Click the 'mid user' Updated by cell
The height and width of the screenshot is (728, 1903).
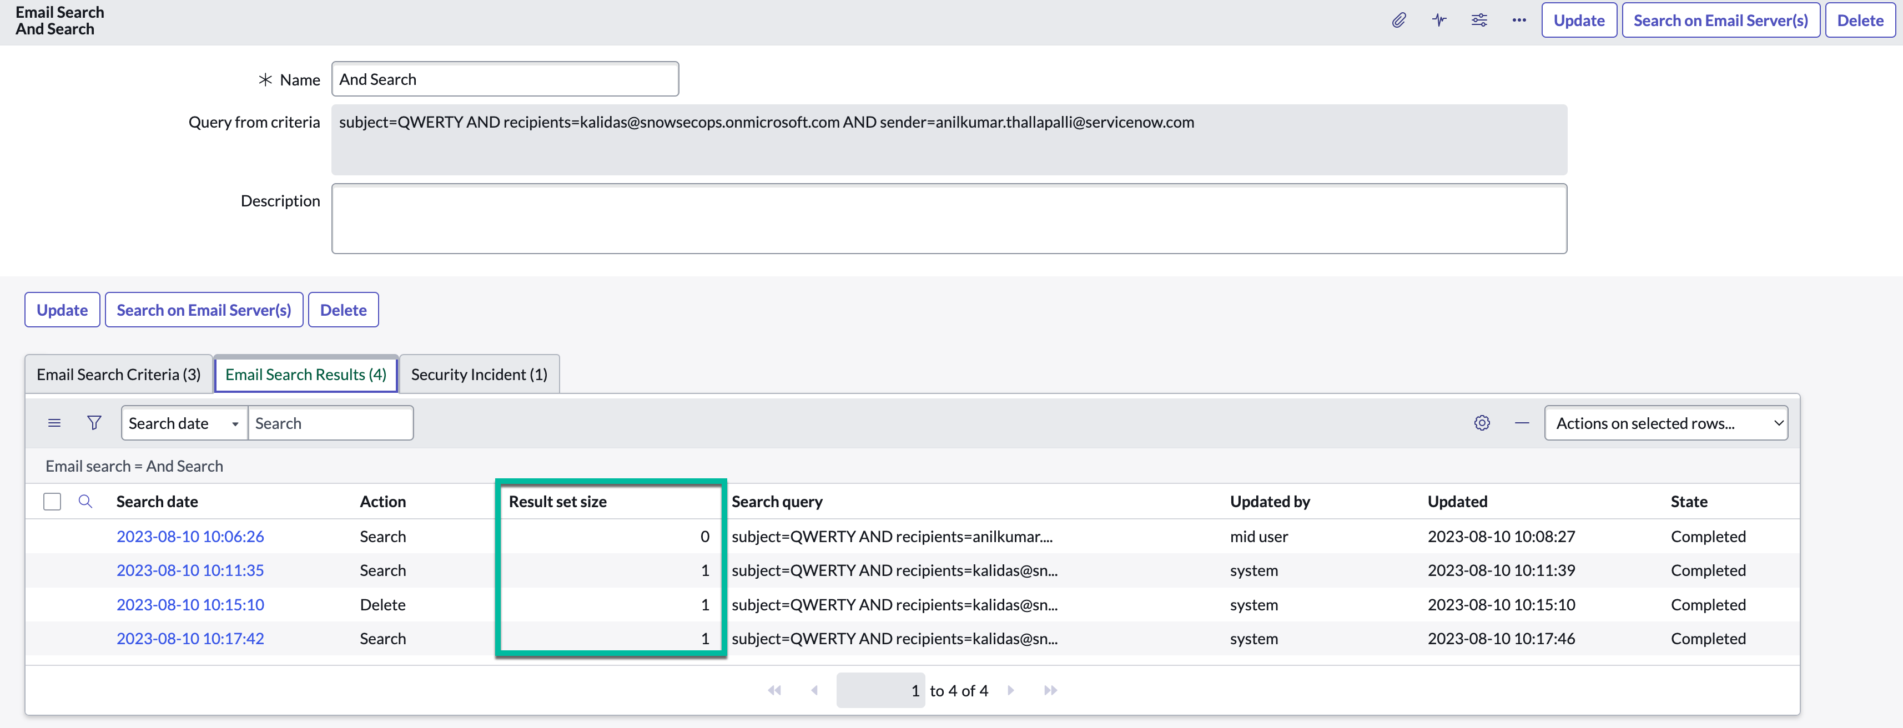[1259, 536]
